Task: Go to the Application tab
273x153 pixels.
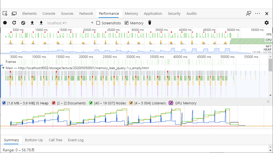Action: pyautogui.click(x=153, y=13)
